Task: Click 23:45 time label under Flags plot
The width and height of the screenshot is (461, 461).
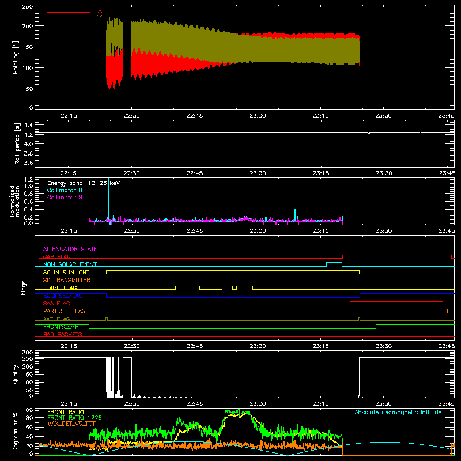Action: coord(446,346)
